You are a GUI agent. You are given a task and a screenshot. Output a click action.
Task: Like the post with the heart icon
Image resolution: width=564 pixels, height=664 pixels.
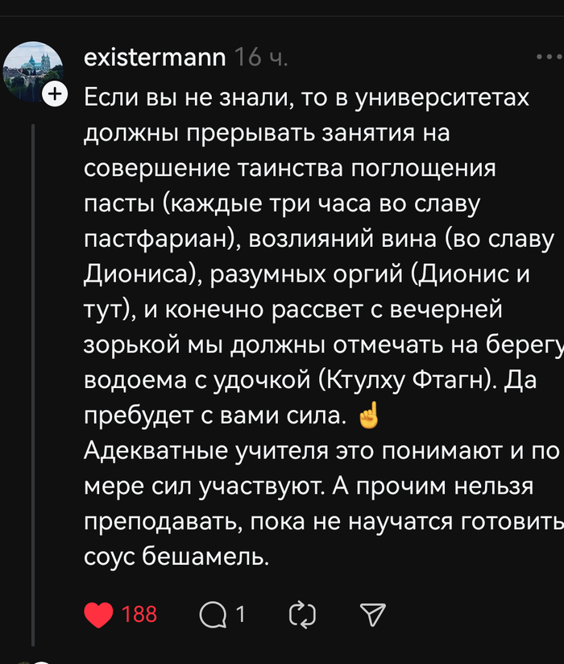pyautogui.click(x=99, y=615)
